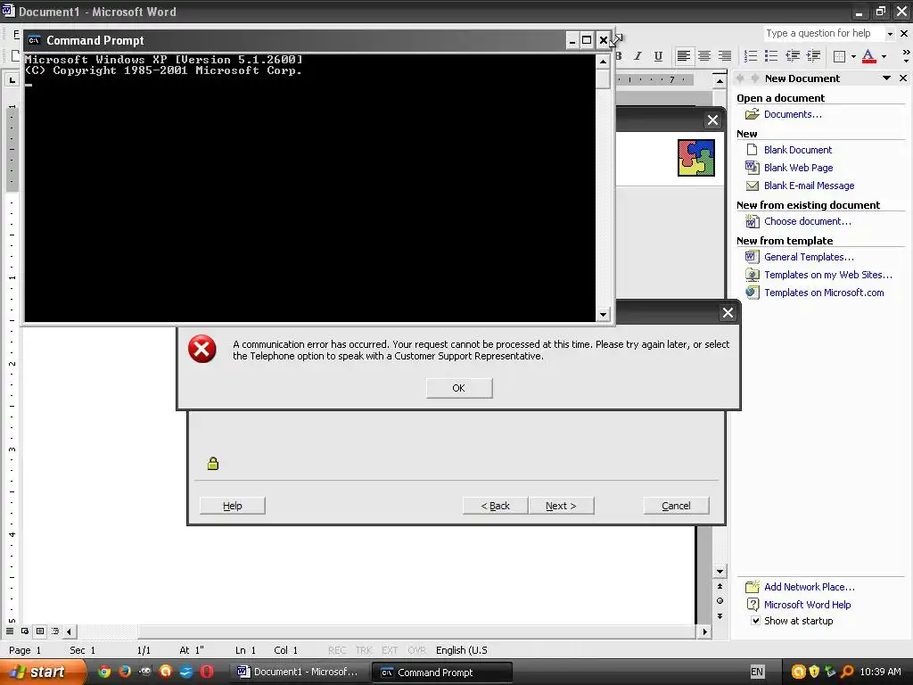Click Word vertical scrollbar down arrow
The width and height of the screenshot is (913, 685).
click(720, 572)
